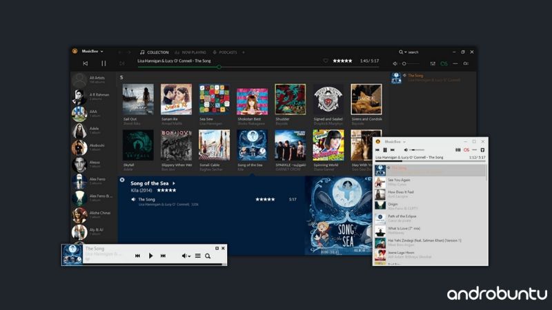552x310 pixels.
Task: Rate the album stars beside Kila (2014)
Action: (166, 191)
